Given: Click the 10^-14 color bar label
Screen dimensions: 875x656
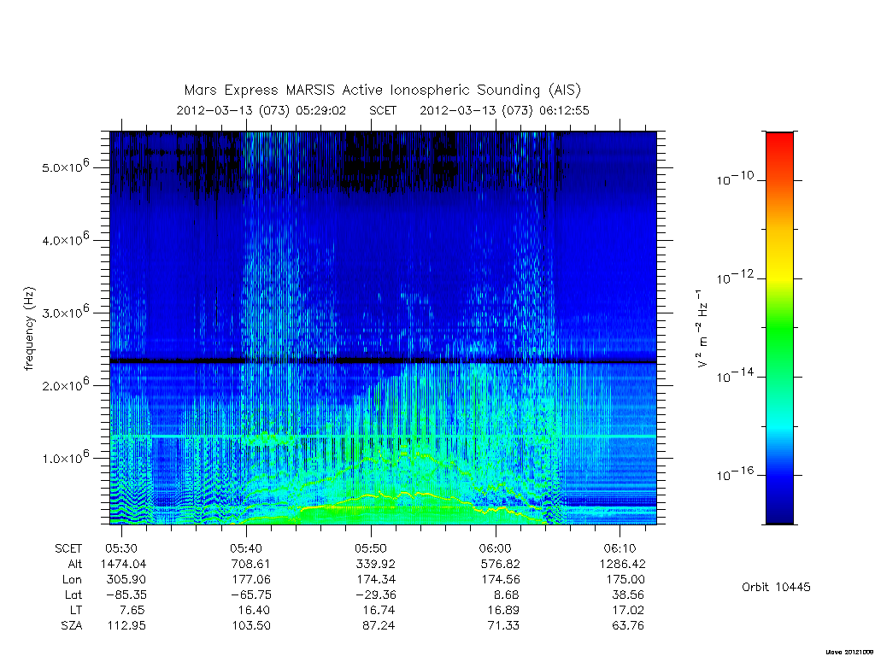Looking at the screenshot, I should pos(735,376).
